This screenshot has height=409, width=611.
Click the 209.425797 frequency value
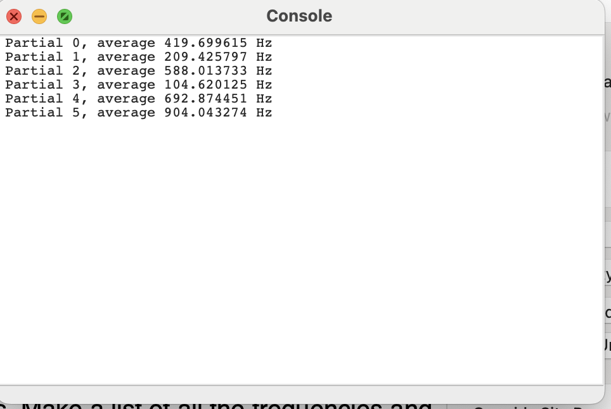click(x=205, y=57)
